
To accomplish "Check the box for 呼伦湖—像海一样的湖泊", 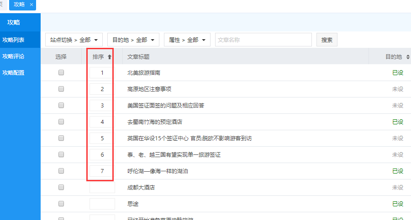I will tap(61, 171).
